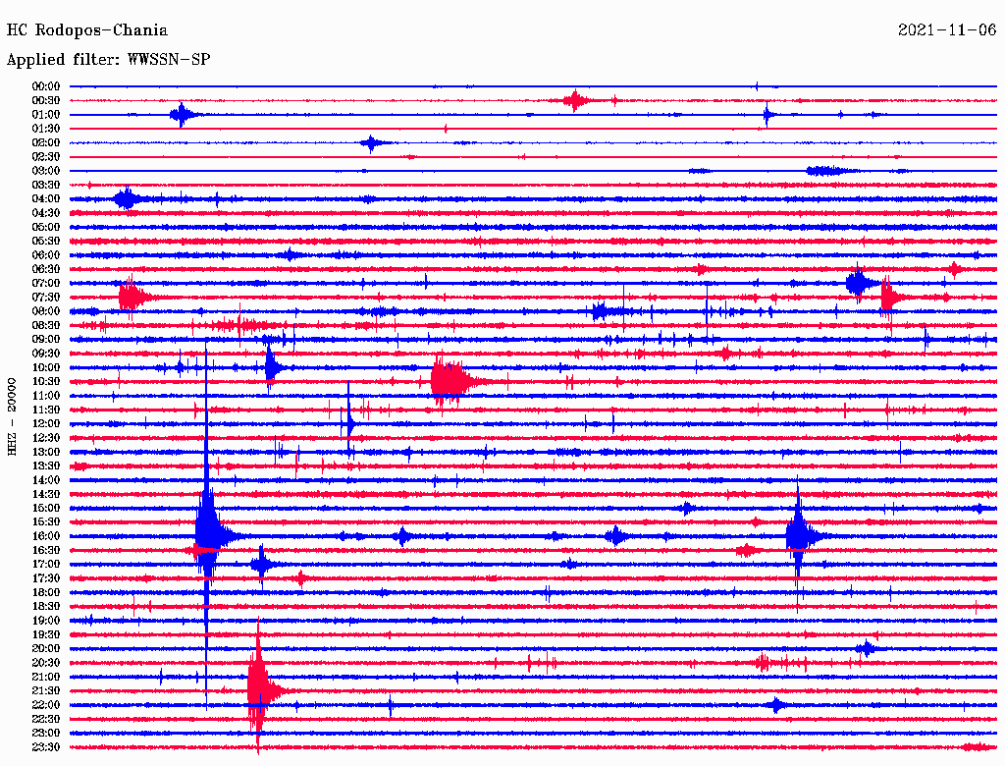Select the 06:30 time row label
This screenshot has width=1005, height=766.
[x=46, y=269]
